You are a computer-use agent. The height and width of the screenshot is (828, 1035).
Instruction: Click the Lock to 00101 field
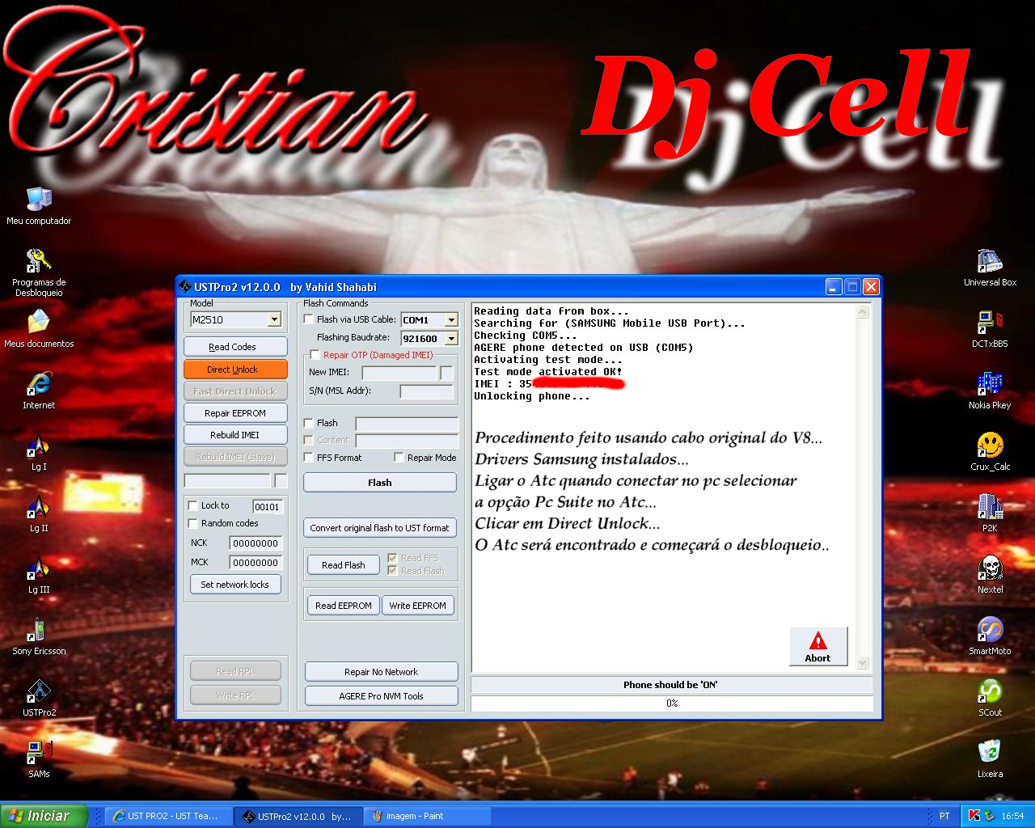268,506
